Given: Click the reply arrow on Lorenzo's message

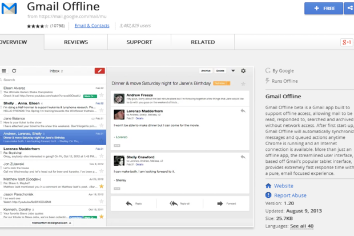Looking at the screenshot, I should [243, 111].
